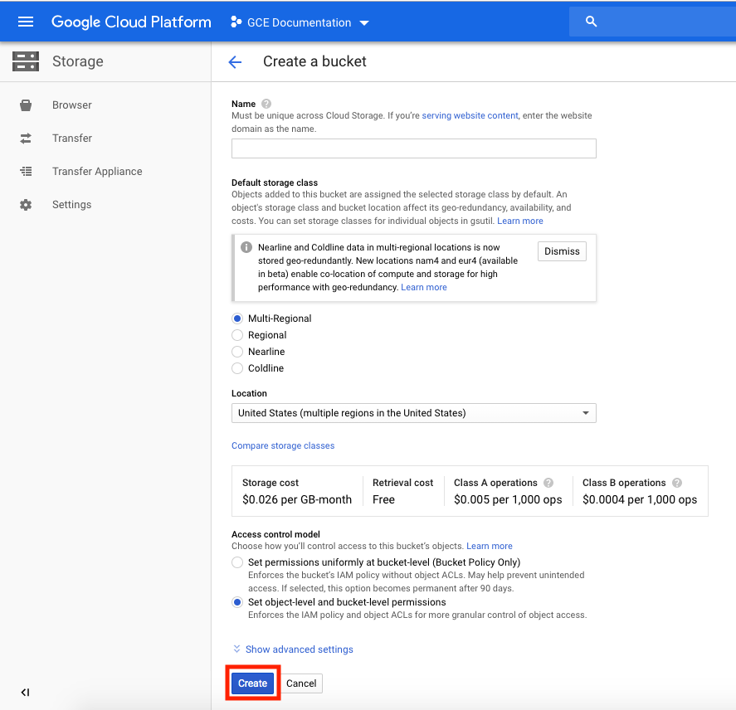Click the Cancel button
This screenshot has width=736, height=710.
click(301, 683)
